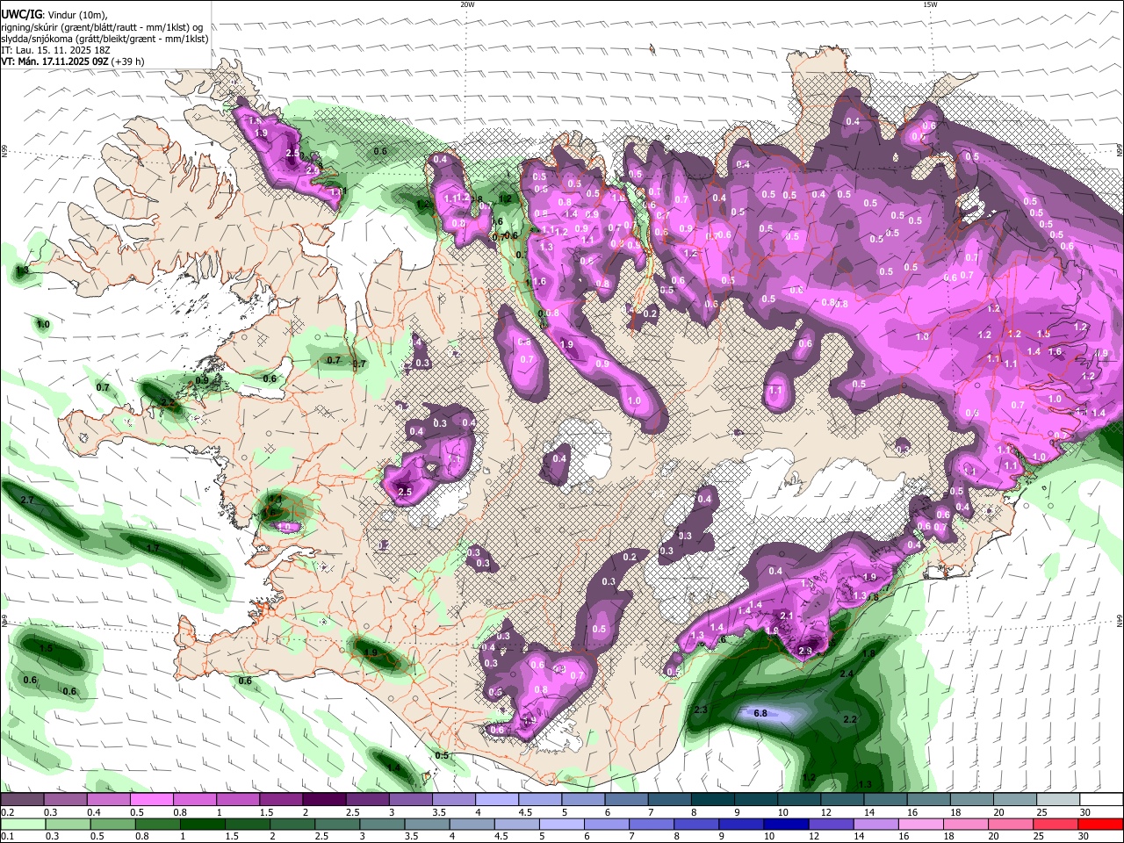This screenshot has height=843, width=1124.
Task: Click the pale grey 25 mm snow swatch
Action: (1057, 800)
